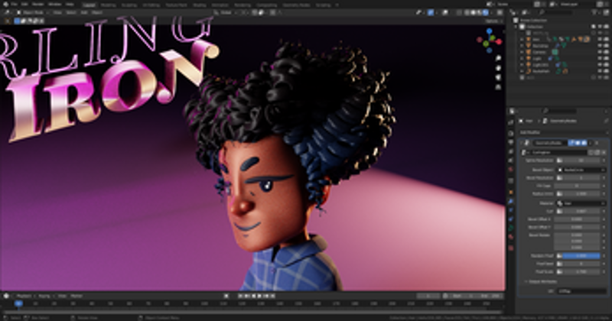Toggle the Collection exclude checkbox in outliner
The width and height of the screenshot is (612, 321).
click(594, 27)
